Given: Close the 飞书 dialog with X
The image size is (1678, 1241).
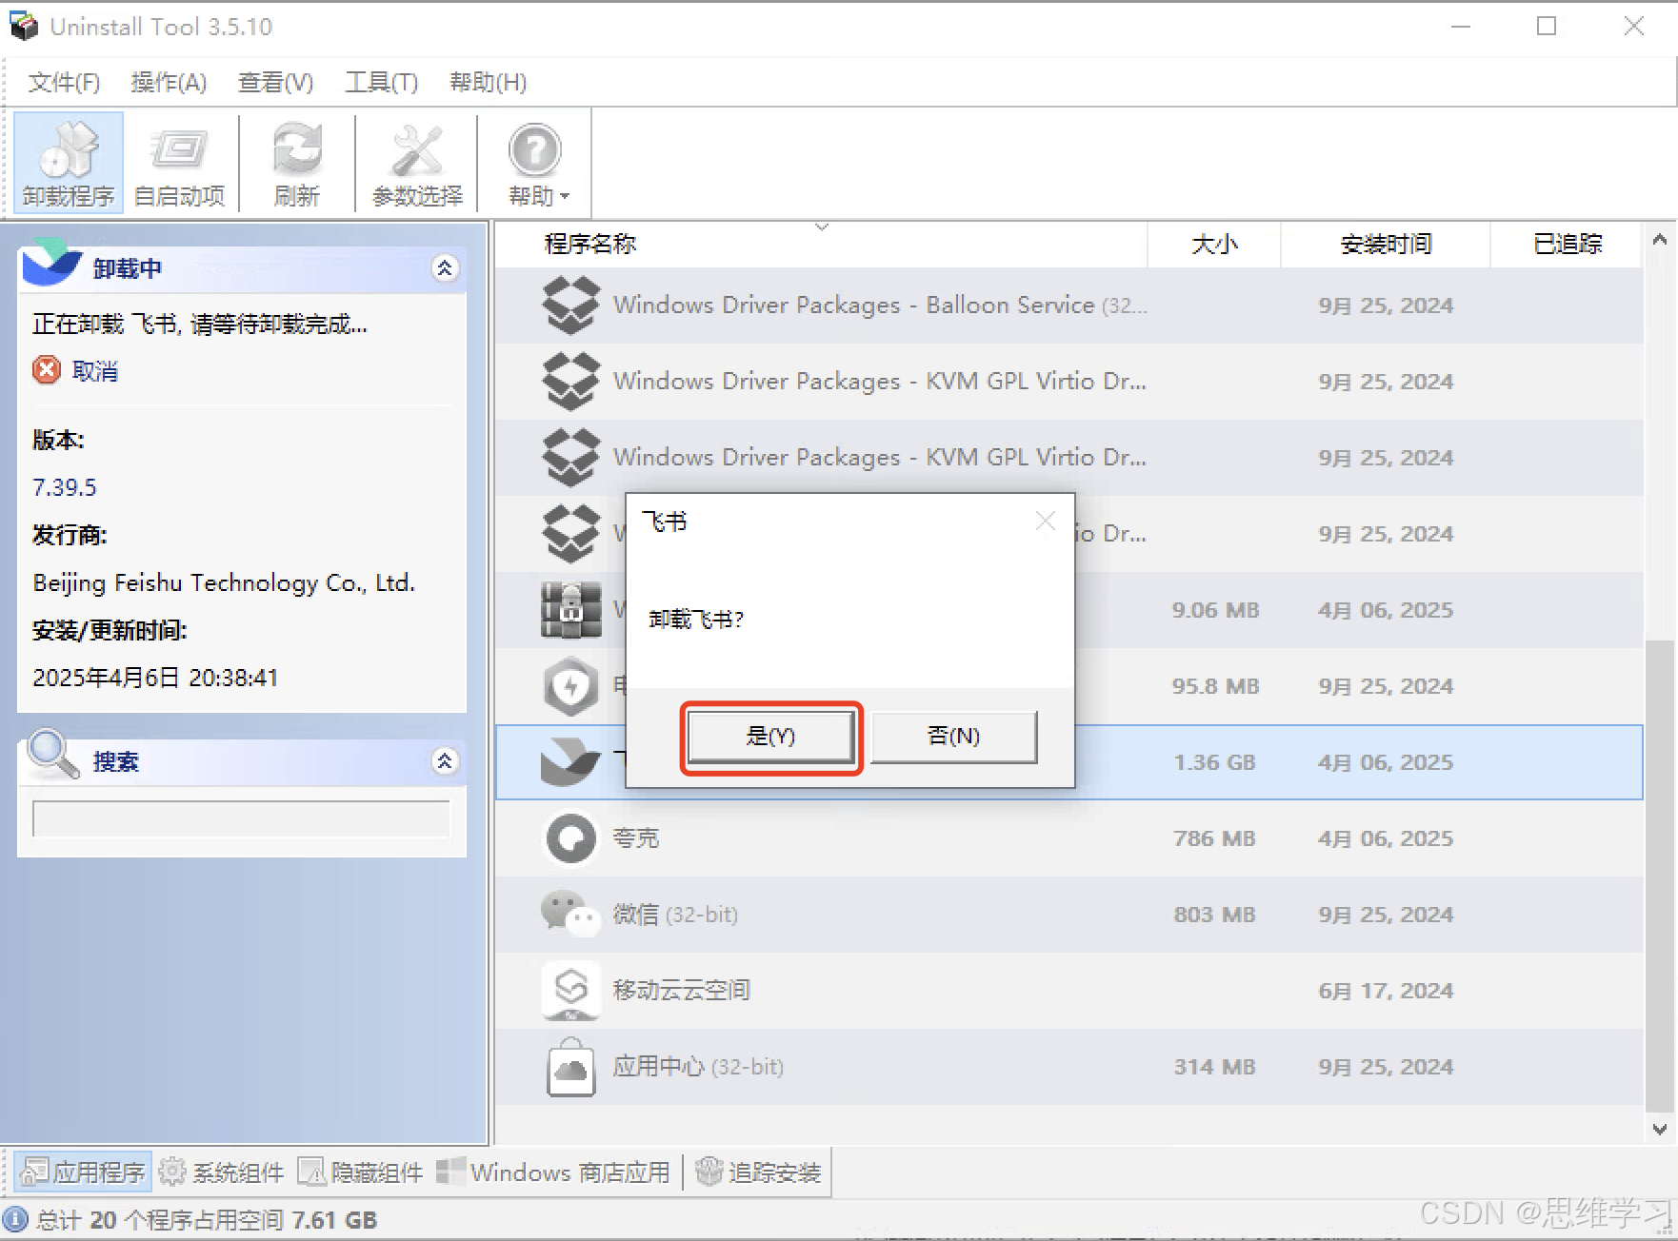Looking at the screenshot, I should point(1046,521).
